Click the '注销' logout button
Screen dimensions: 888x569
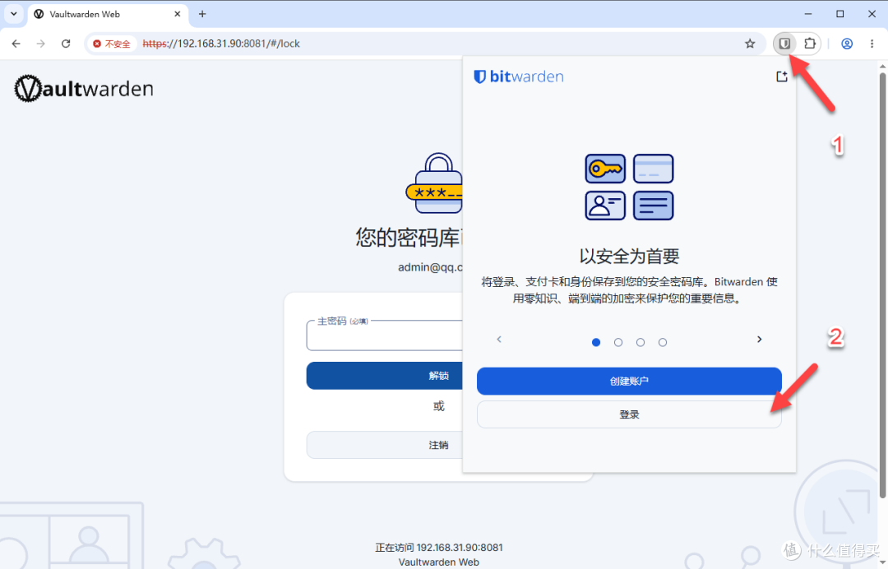385,445
